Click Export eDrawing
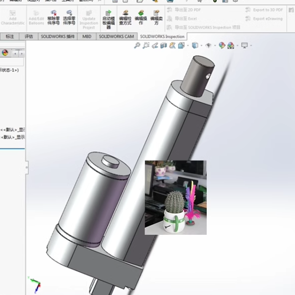This screenshot has height=295, width=295. click(x=264, y=19)
